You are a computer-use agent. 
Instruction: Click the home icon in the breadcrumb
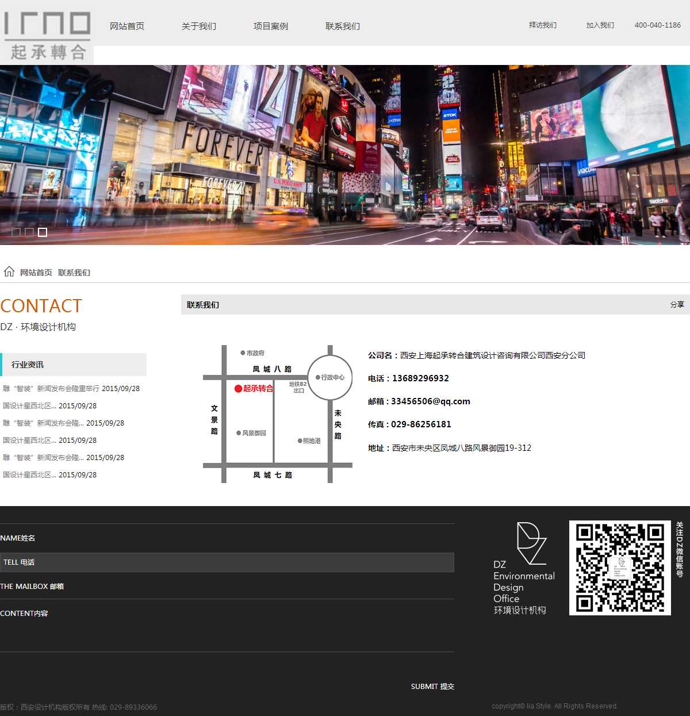[9, 271]
